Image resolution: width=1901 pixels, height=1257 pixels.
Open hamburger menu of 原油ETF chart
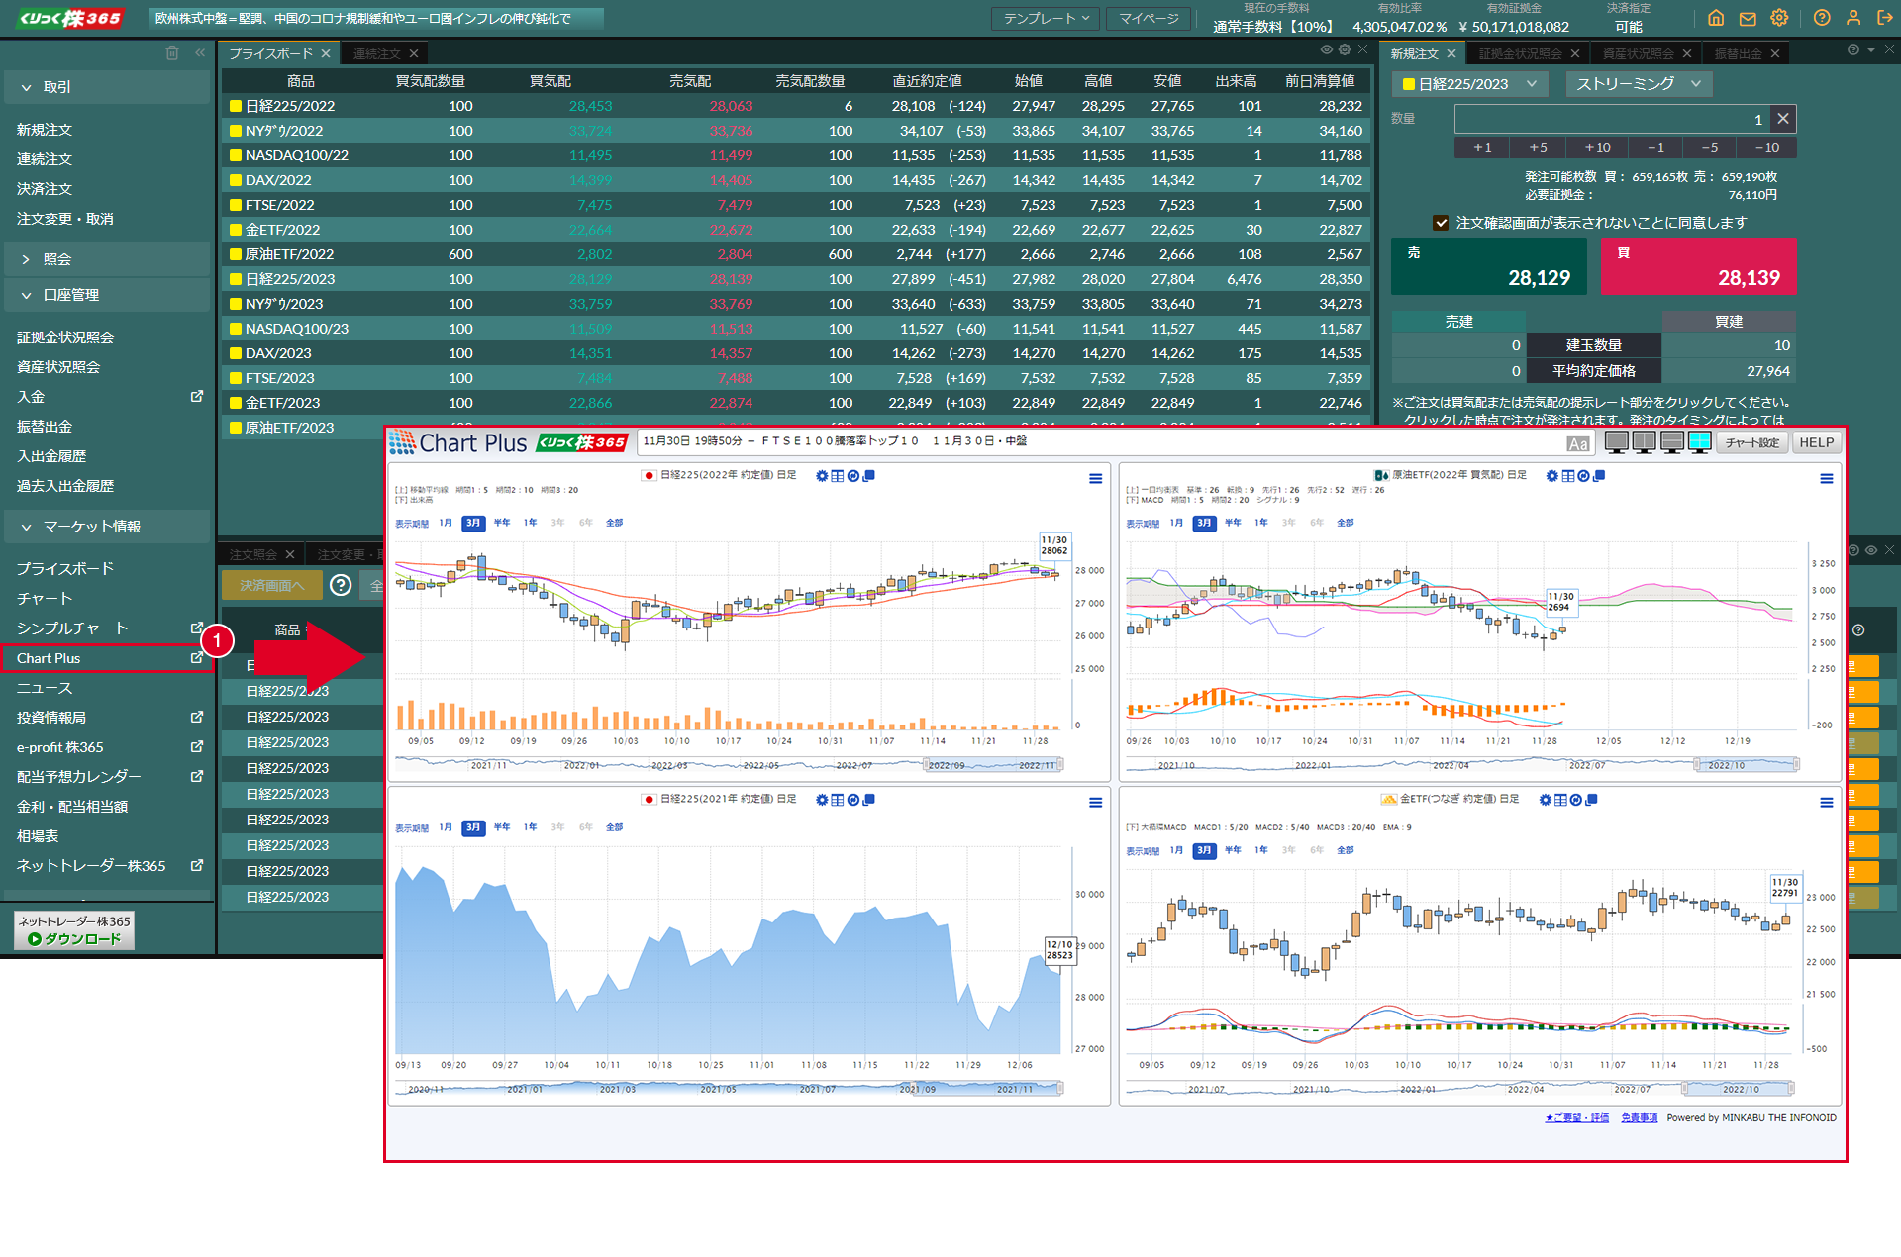tap(1827, 479)
